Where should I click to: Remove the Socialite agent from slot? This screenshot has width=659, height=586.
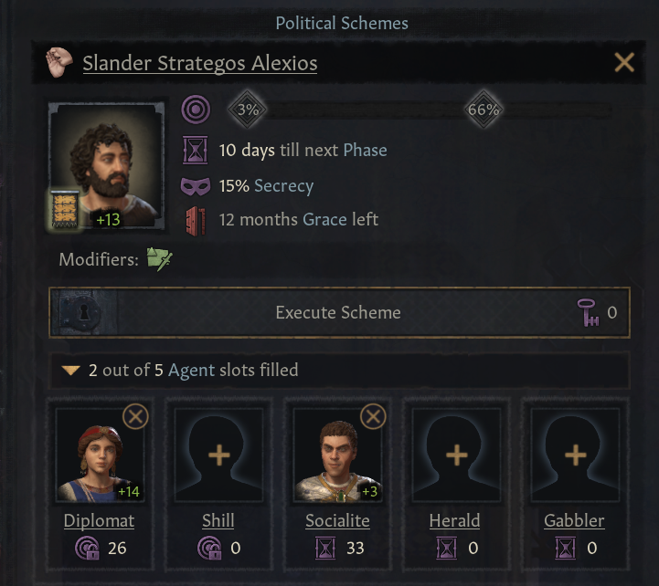pos(373,417)
